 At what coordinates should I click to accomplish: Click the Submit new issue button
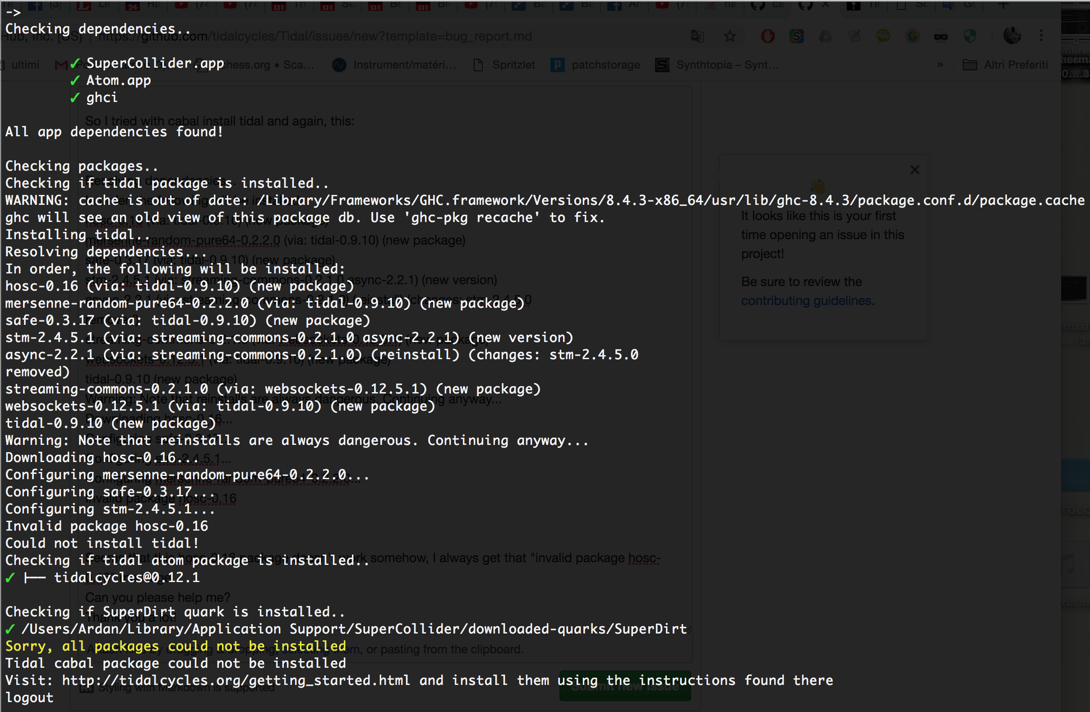pyautogui.click(x=625, y=686)
